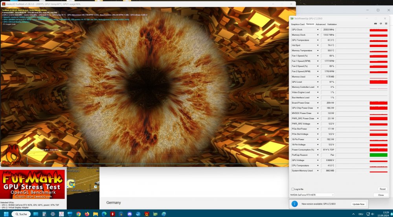Open the 16-Pin Power dropdown
This screenshot has height=217, width=393.
click(318, 139)
